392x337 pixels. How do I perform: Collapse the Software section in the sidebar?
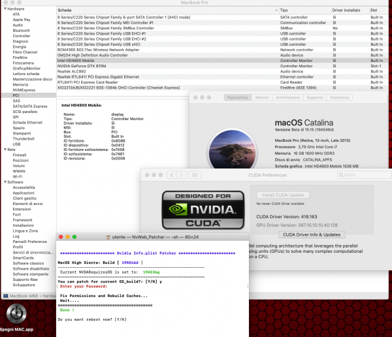(5, 182)
